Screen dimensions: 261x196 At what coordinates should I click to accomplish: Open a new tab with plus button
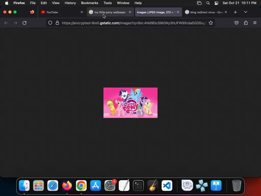click(x=235, y=12)
